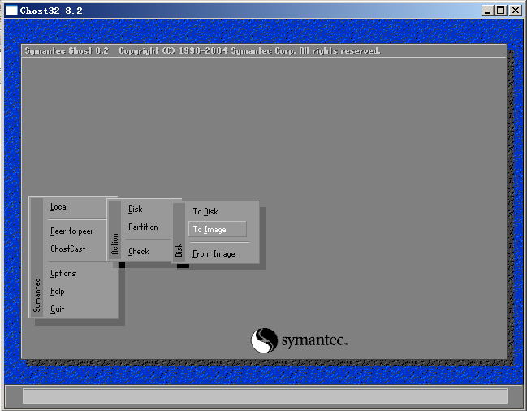Maximize the Ghost32 8.2 window
The image size is (527, 411).
[500, 11]
